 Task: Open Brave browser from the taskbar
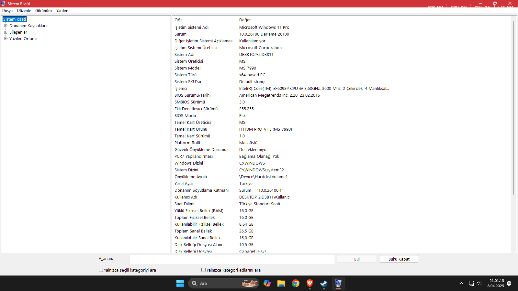[310, 283]
